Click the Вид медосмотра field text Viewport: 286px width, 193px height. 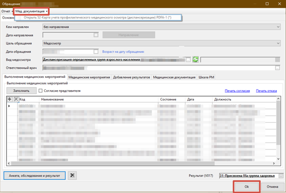tap(91, 60)
